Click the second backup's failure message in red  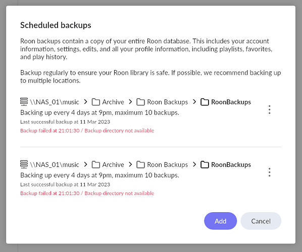click(87, 194)
